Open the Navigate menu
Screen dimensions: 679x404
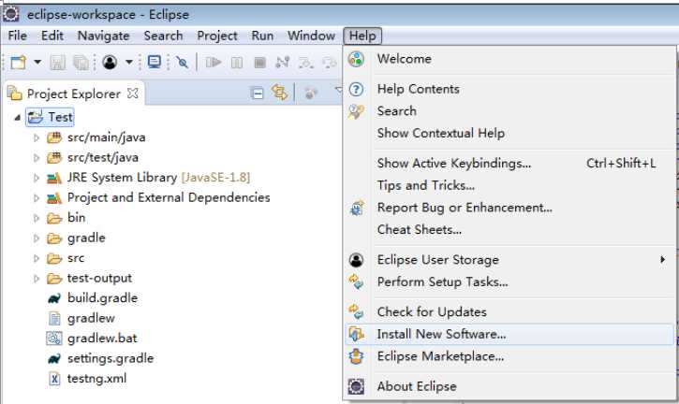(104, 36)
